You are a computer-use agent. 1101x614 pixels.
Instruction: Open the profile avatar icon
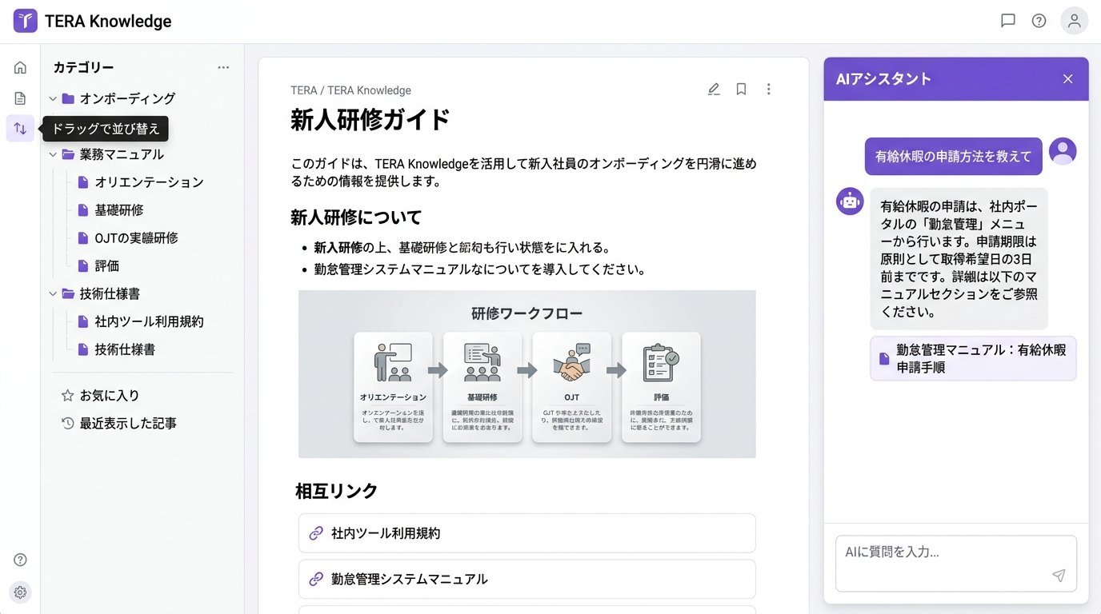click(1074, 21)
